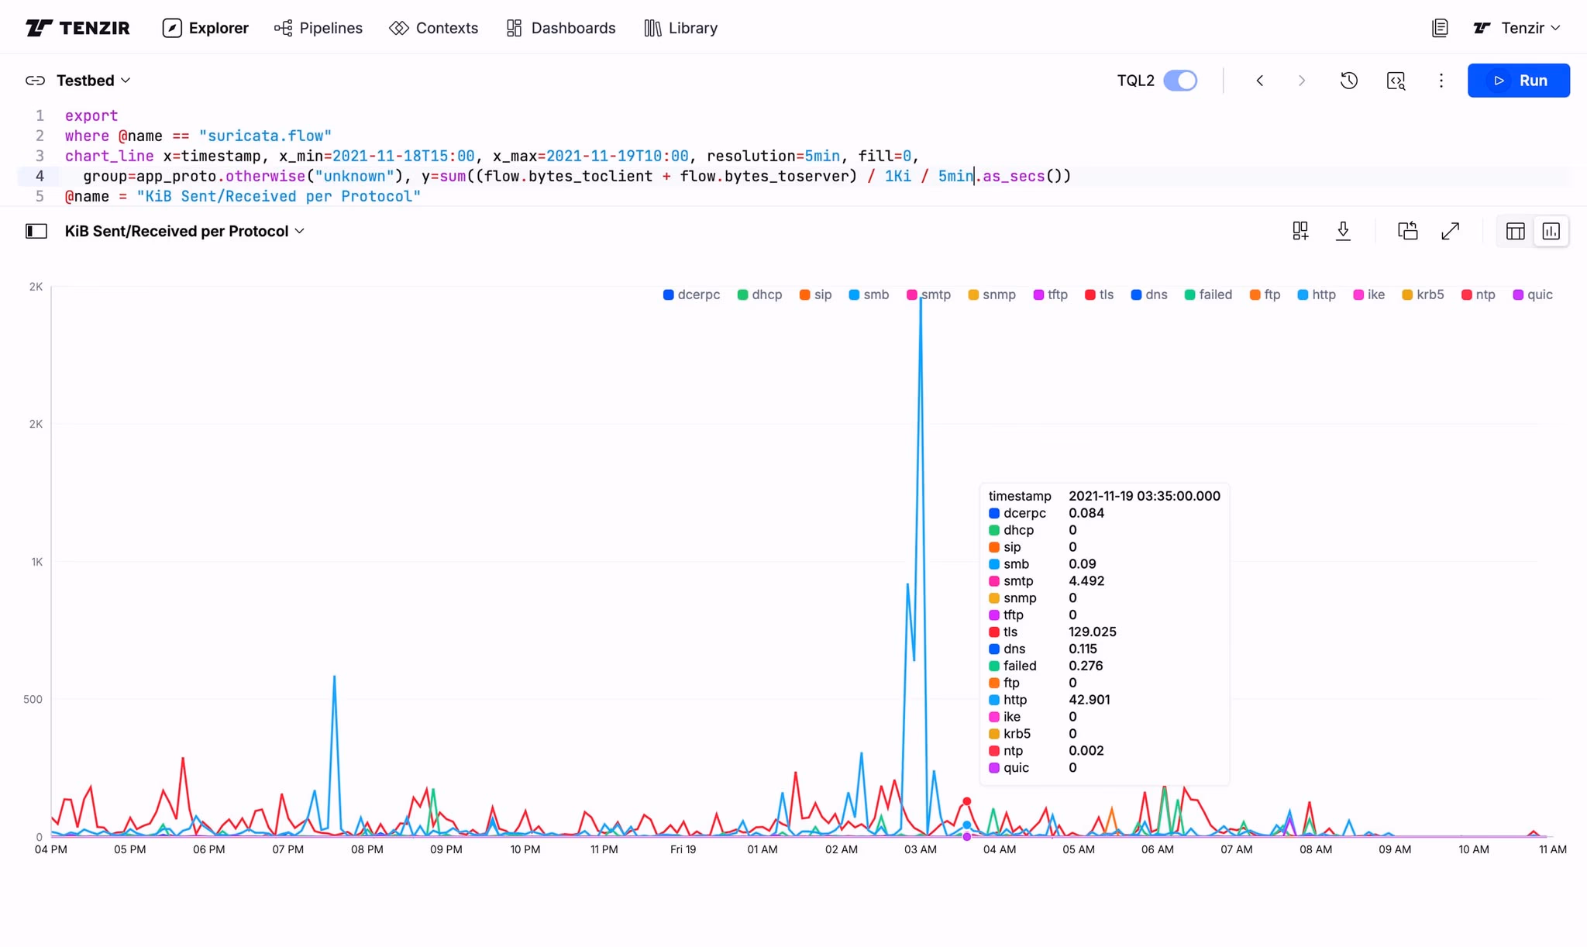The height and width of the screenshot is (947, 1587).
Task: Toggle http series in legend
Action: [x=1317, y=294]
